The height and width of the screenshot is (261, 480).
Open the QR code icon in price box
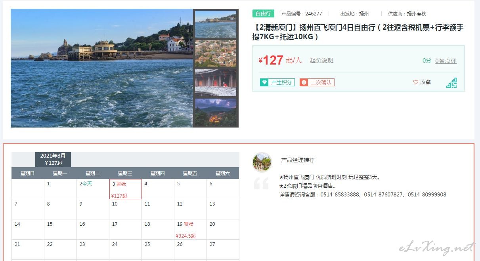coord(451,83)
